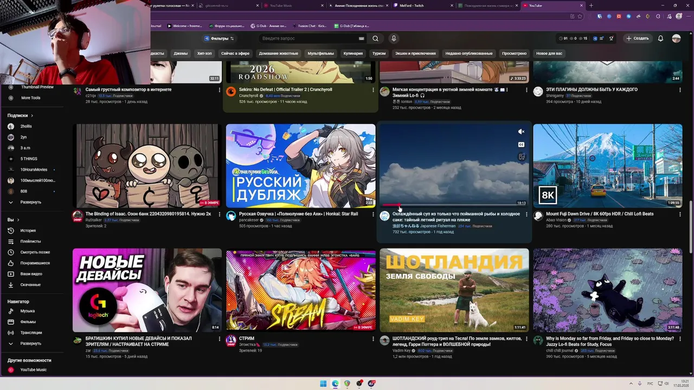Viewport: 694px width, 390px height.
Task: Open options menu for Japanese Fisherman video
Action: [526, 214]
